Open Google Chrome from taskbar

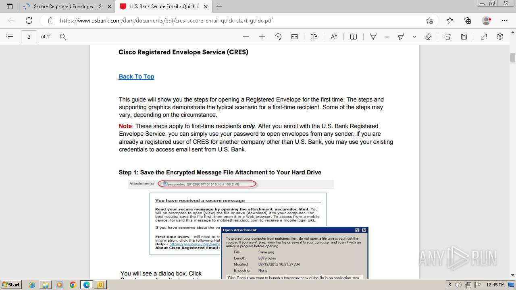click(x=73, y=285)
